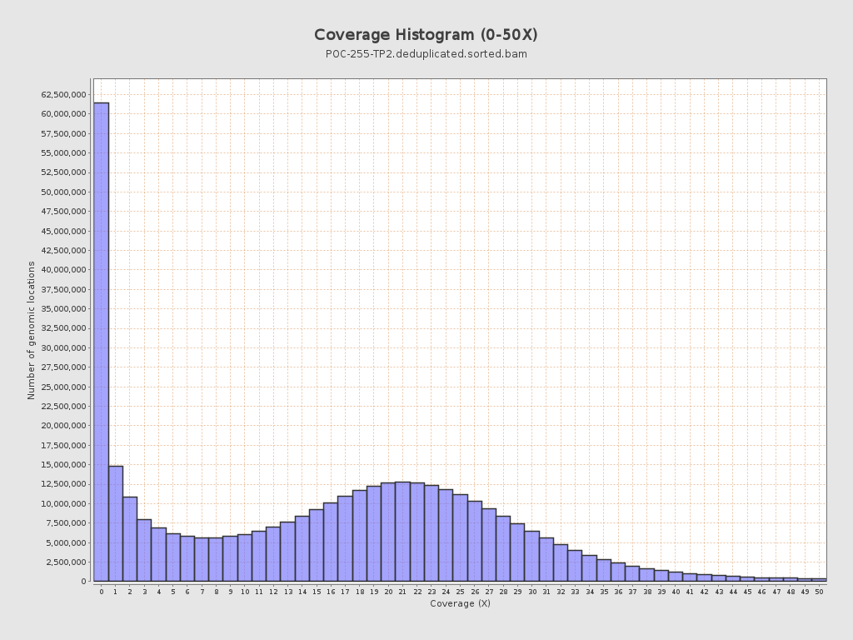
Task: Click the y-axis tick label 15,000,000
Action: coord(63,465)
